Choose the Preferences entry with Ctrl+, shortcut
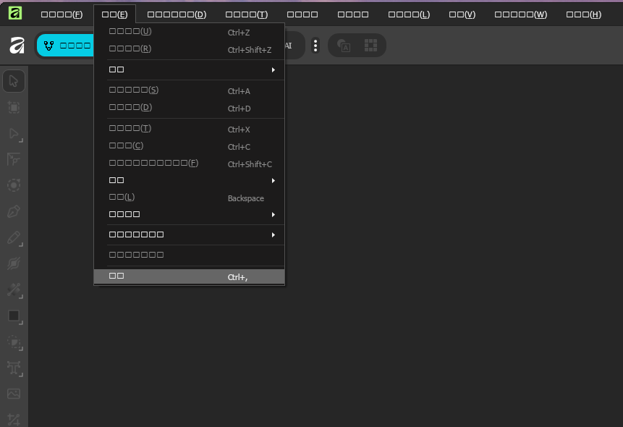Image resolution: width=623 pixels, height=427 pixels. tap(188, 276)
